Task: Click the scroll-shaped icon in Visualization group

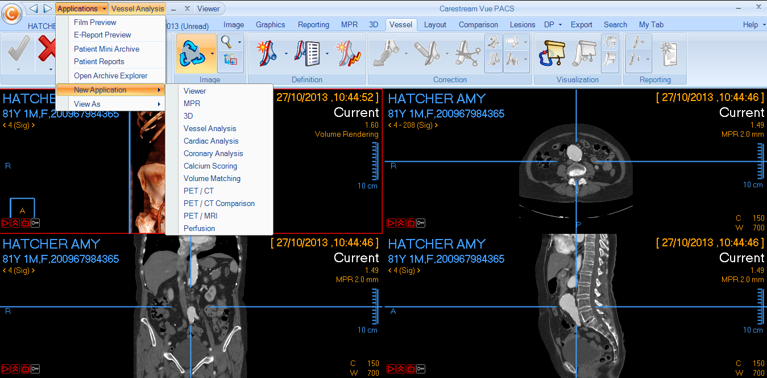Action: point(552,53)
